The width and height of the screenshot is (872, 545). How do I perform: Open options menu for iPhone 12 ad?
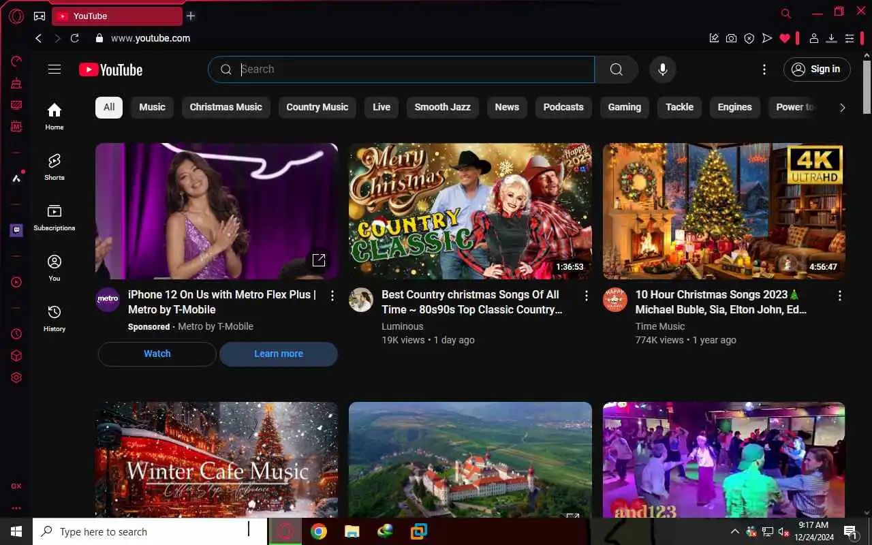coord(332,296)
